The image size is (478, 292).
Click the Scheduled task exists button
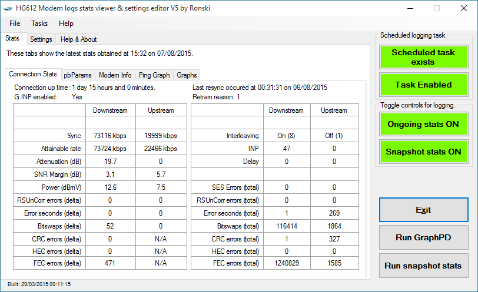(423, 57)
